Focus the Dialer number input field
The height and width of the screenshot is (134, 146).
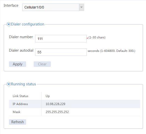(x=61, y=39)
